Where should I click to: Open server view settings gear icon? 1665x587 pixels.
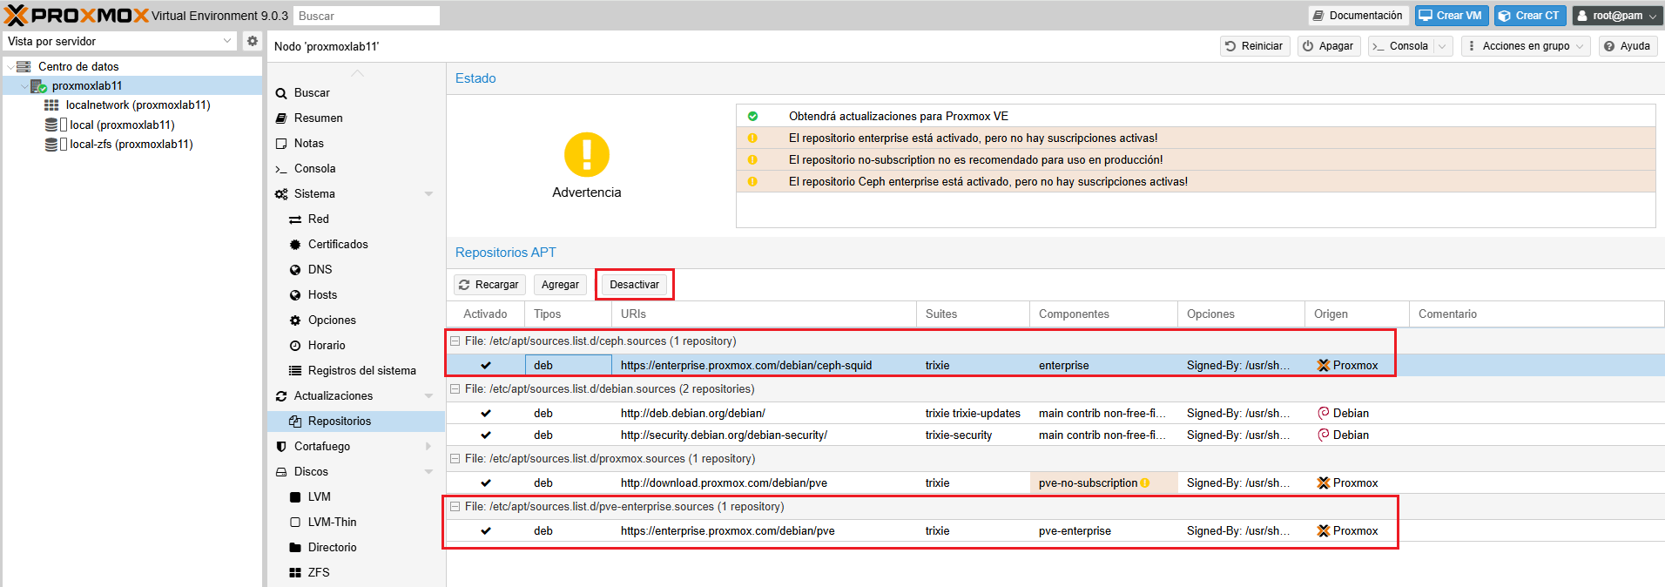coord(252,41)
